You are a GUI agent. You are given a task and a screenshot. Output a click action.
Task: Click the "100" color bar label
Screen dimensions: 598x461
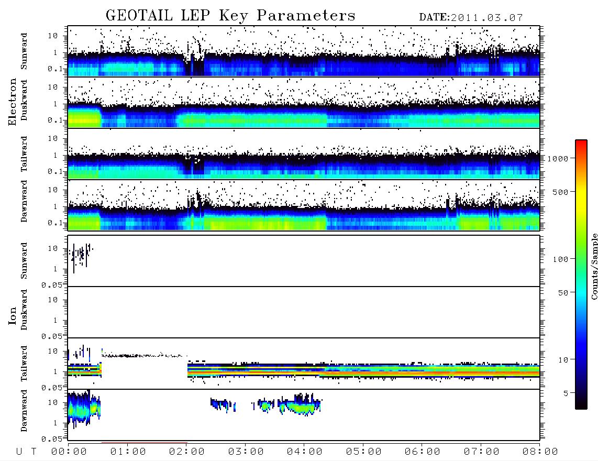point(560,259)
